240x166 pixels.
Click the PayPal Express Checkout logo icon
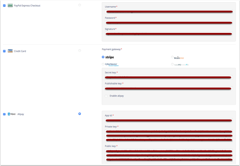(10, 6)
